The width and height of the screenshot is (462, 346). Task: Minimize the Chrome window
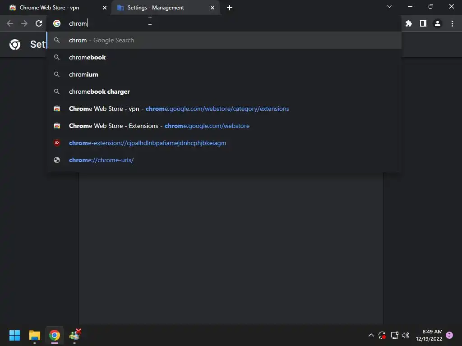click(410, 6)
